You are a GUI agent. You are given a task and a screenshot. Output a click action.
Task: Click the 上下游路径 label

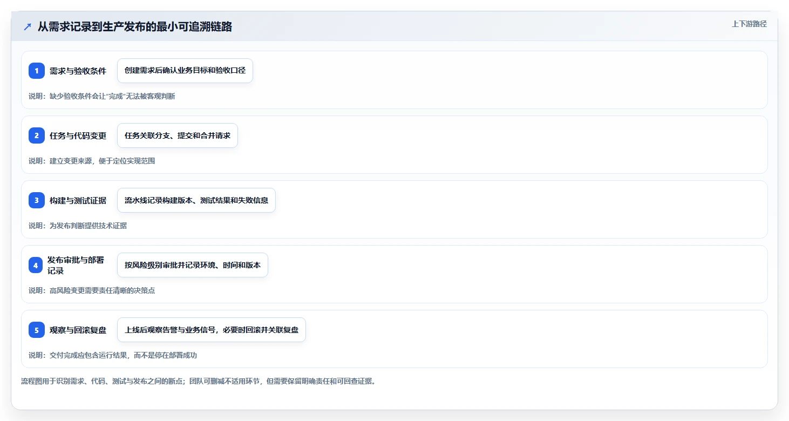click(749, 24)
